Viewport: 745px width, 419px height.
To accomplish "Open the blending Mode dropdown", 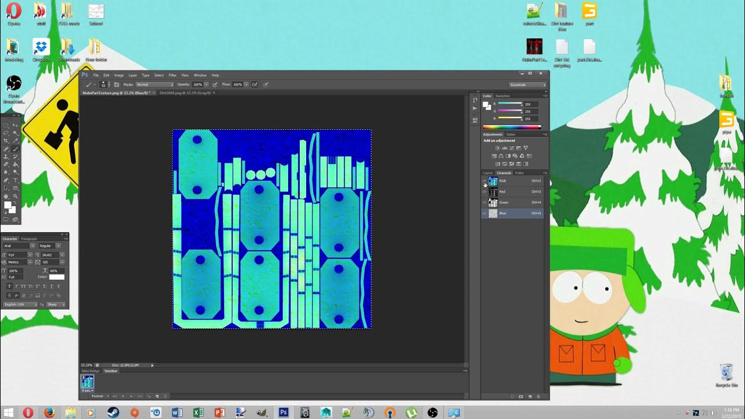I will coord(154,84).
